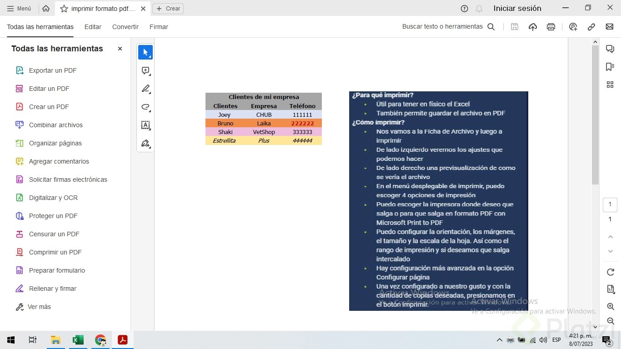The width and height of the screenshot is (621, 349).
Task: Open Windows notification center icon
Action: click(x=606, y=340)
